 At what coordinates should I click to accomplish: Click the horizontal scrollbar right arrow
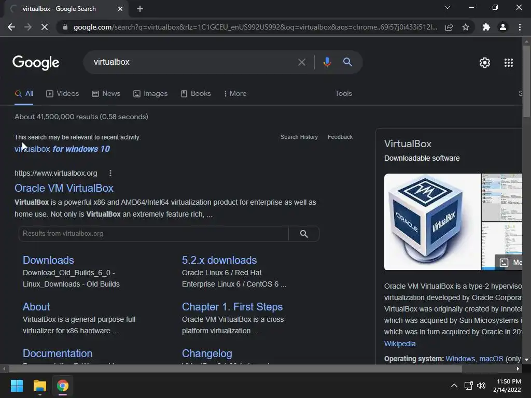518,369
